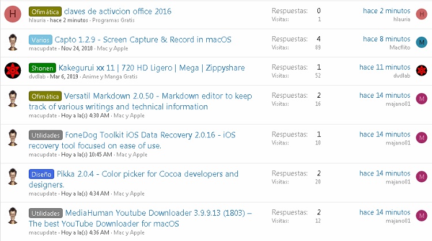Open 'Capto 1.2.9 - Screen Capture & Record' thread

143,40
